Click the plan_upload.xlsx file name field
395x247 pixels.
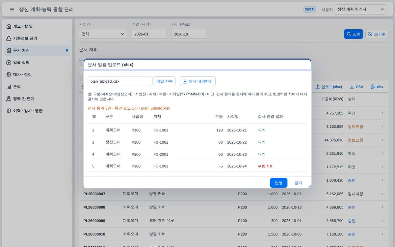pos(120,81)
